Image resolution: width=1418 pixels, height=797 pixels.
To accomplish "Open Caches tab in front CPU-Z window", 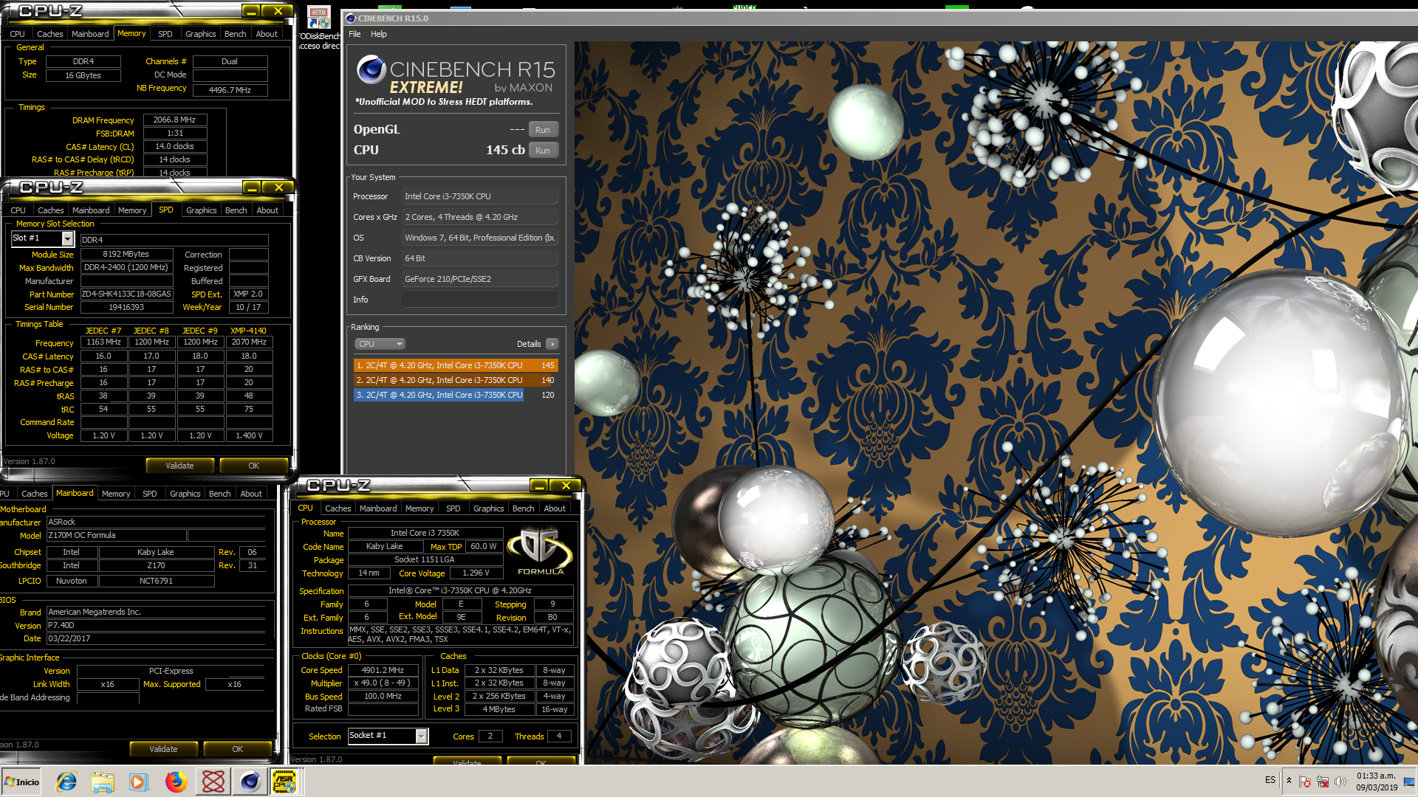I will pyautogui.click(x=338, y=508).
